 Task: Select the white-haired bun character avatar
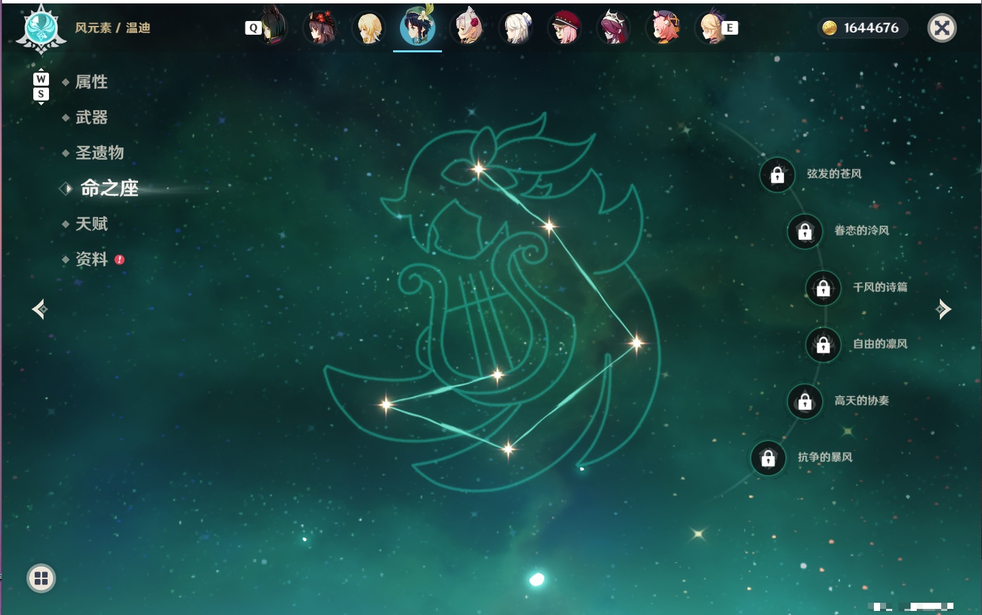coord(517,28)
